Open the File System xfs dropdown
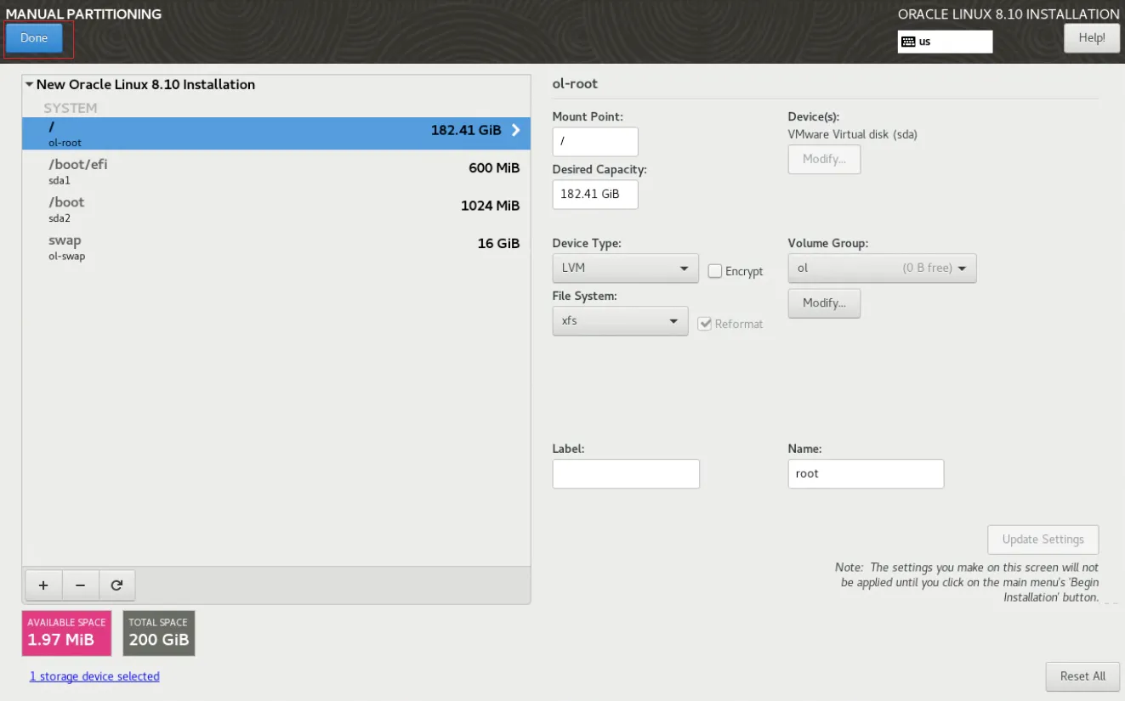The image size is (1125, 701). pyautogui.click(x=620, y=321)
